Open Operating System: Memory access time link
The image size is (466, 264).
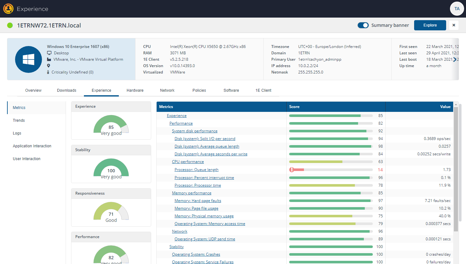(210, 224)
